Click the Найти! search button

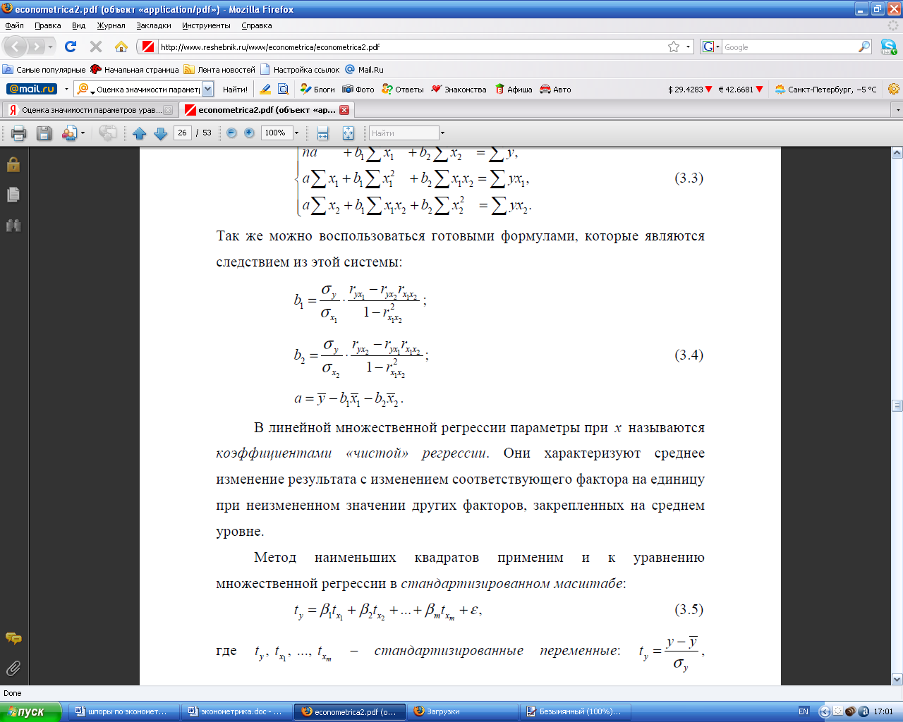click(235, 90)
